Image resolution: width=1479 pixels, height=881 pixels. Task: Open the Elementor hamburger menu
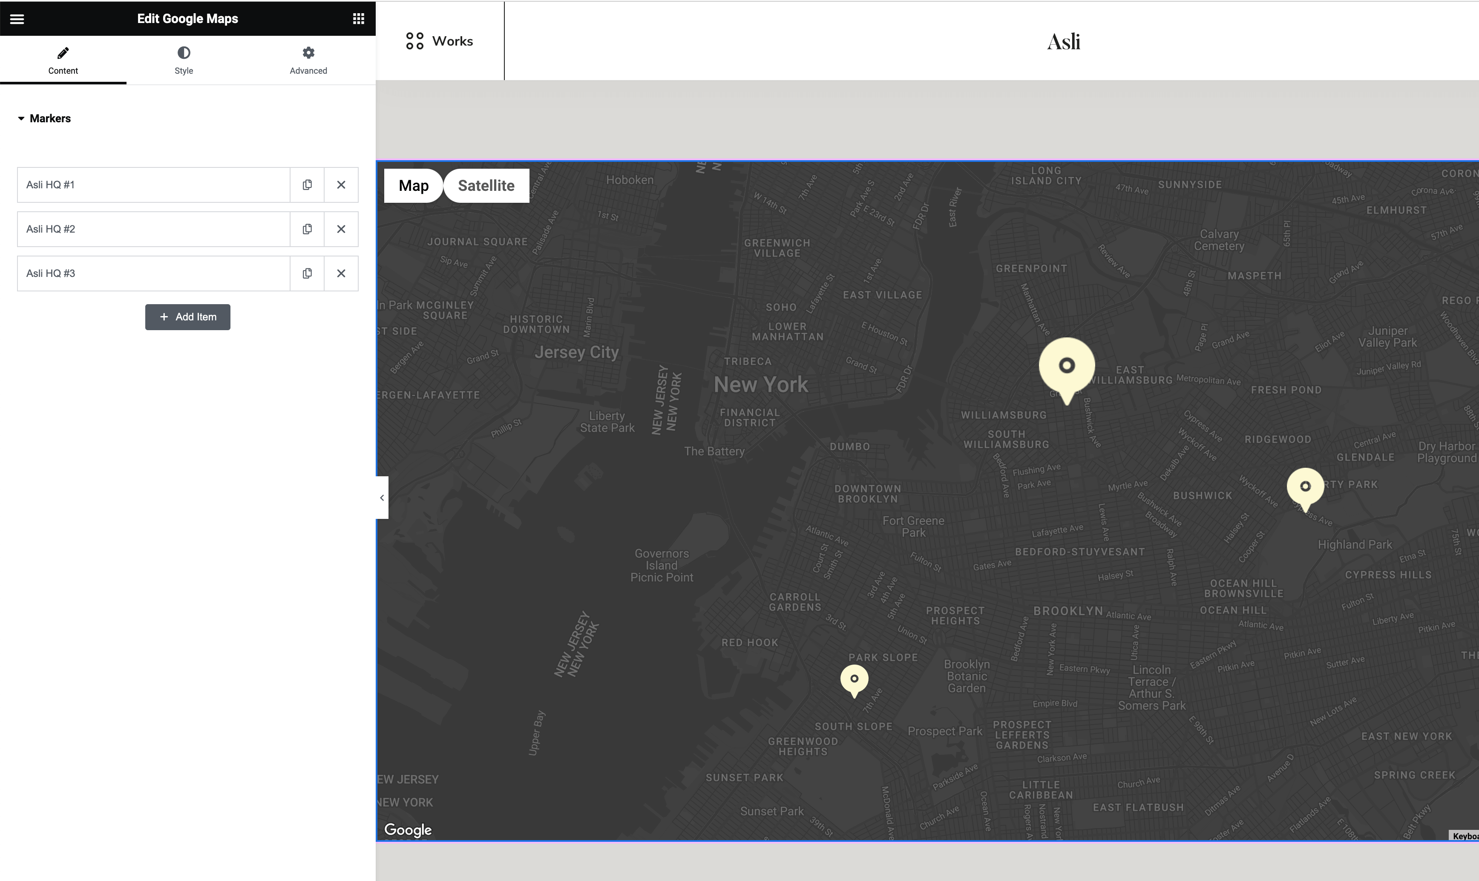click(x=17, y=19)
